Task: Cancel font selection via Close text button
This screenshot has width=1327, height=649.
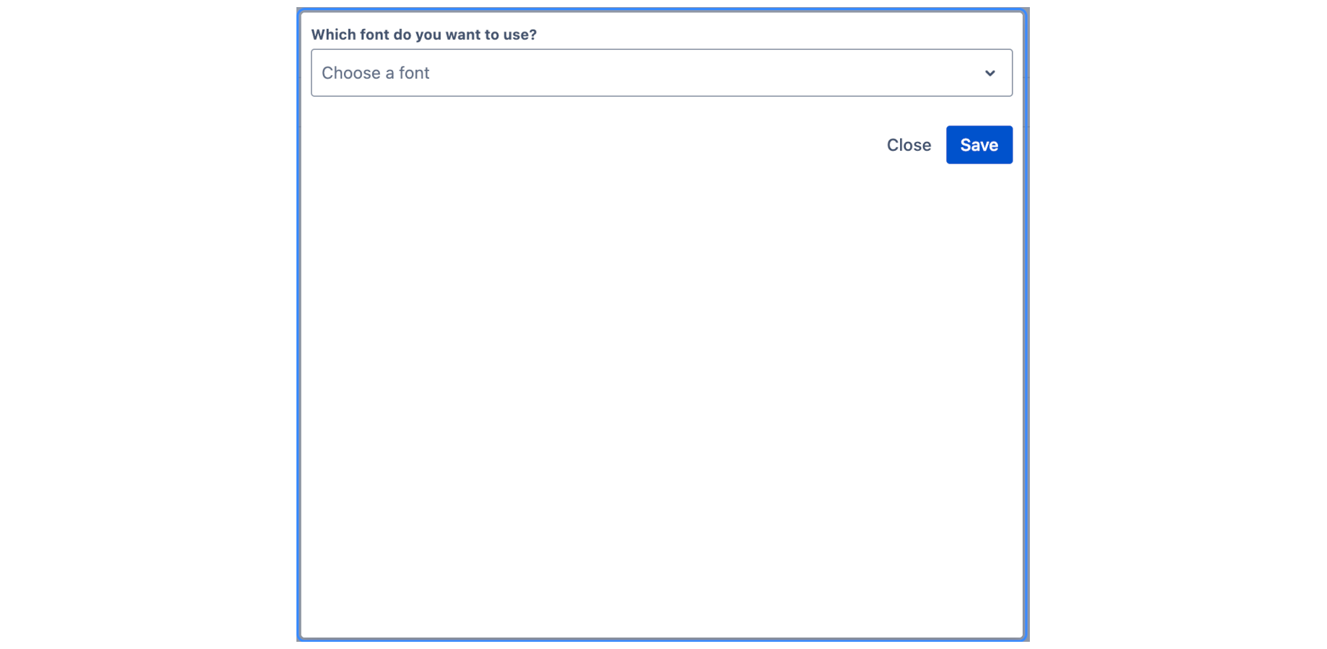Action: (909, 145)
